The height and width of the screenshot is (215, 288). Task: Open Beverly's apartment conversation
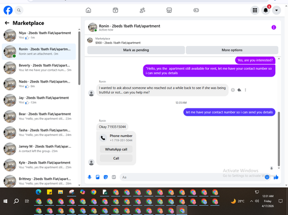tap(39, 67)
